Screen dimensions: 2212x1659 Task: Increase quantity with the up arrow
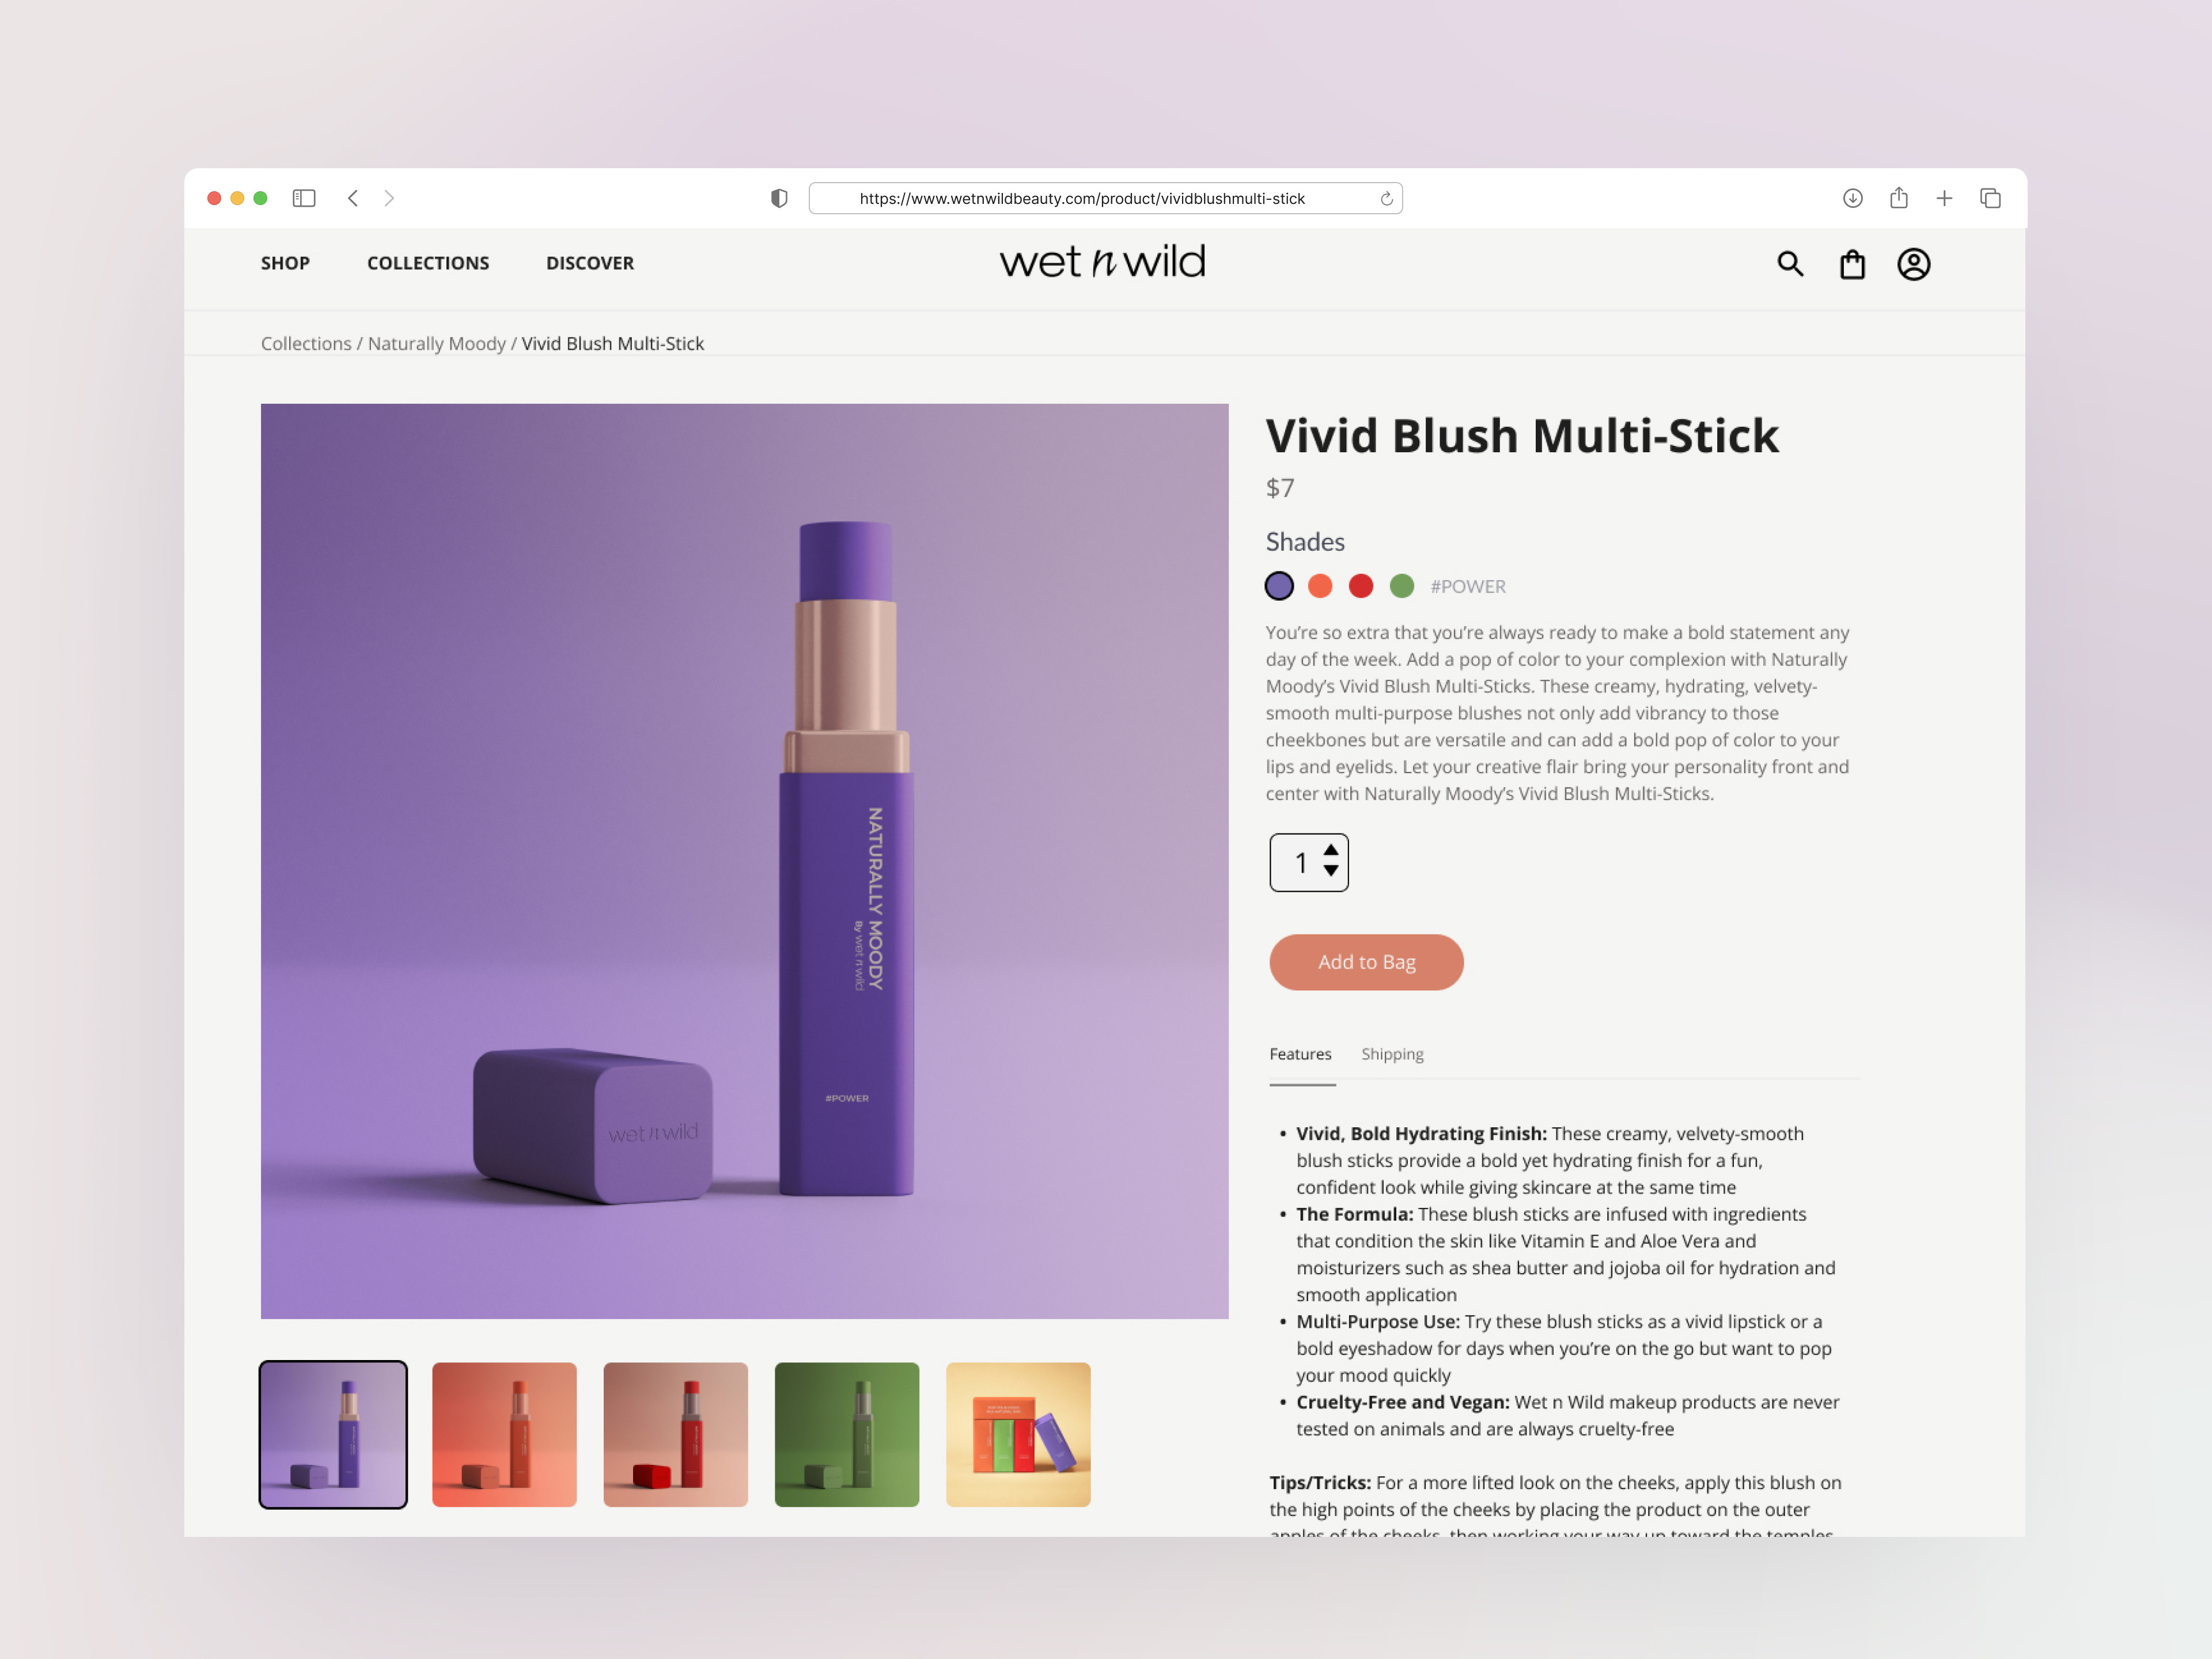[x=1331, y=850]
